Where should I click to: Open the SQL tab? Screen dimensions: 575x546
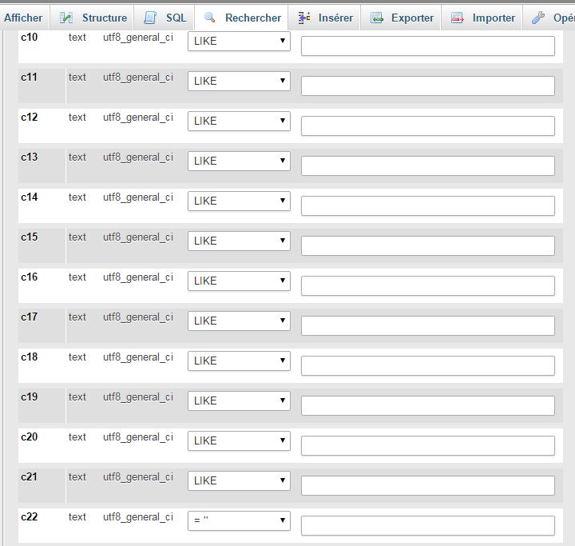(165, 18)
